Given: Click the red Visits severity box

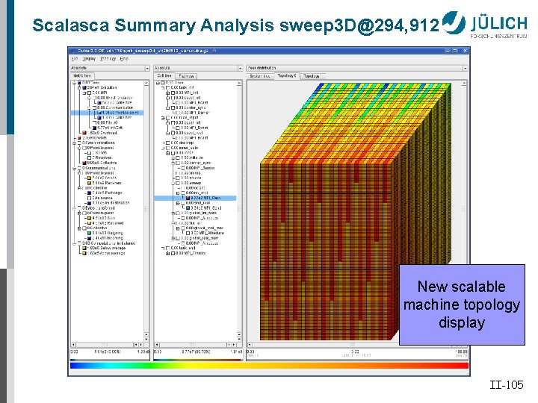Looking at the screenshot, I should (80, 138).
